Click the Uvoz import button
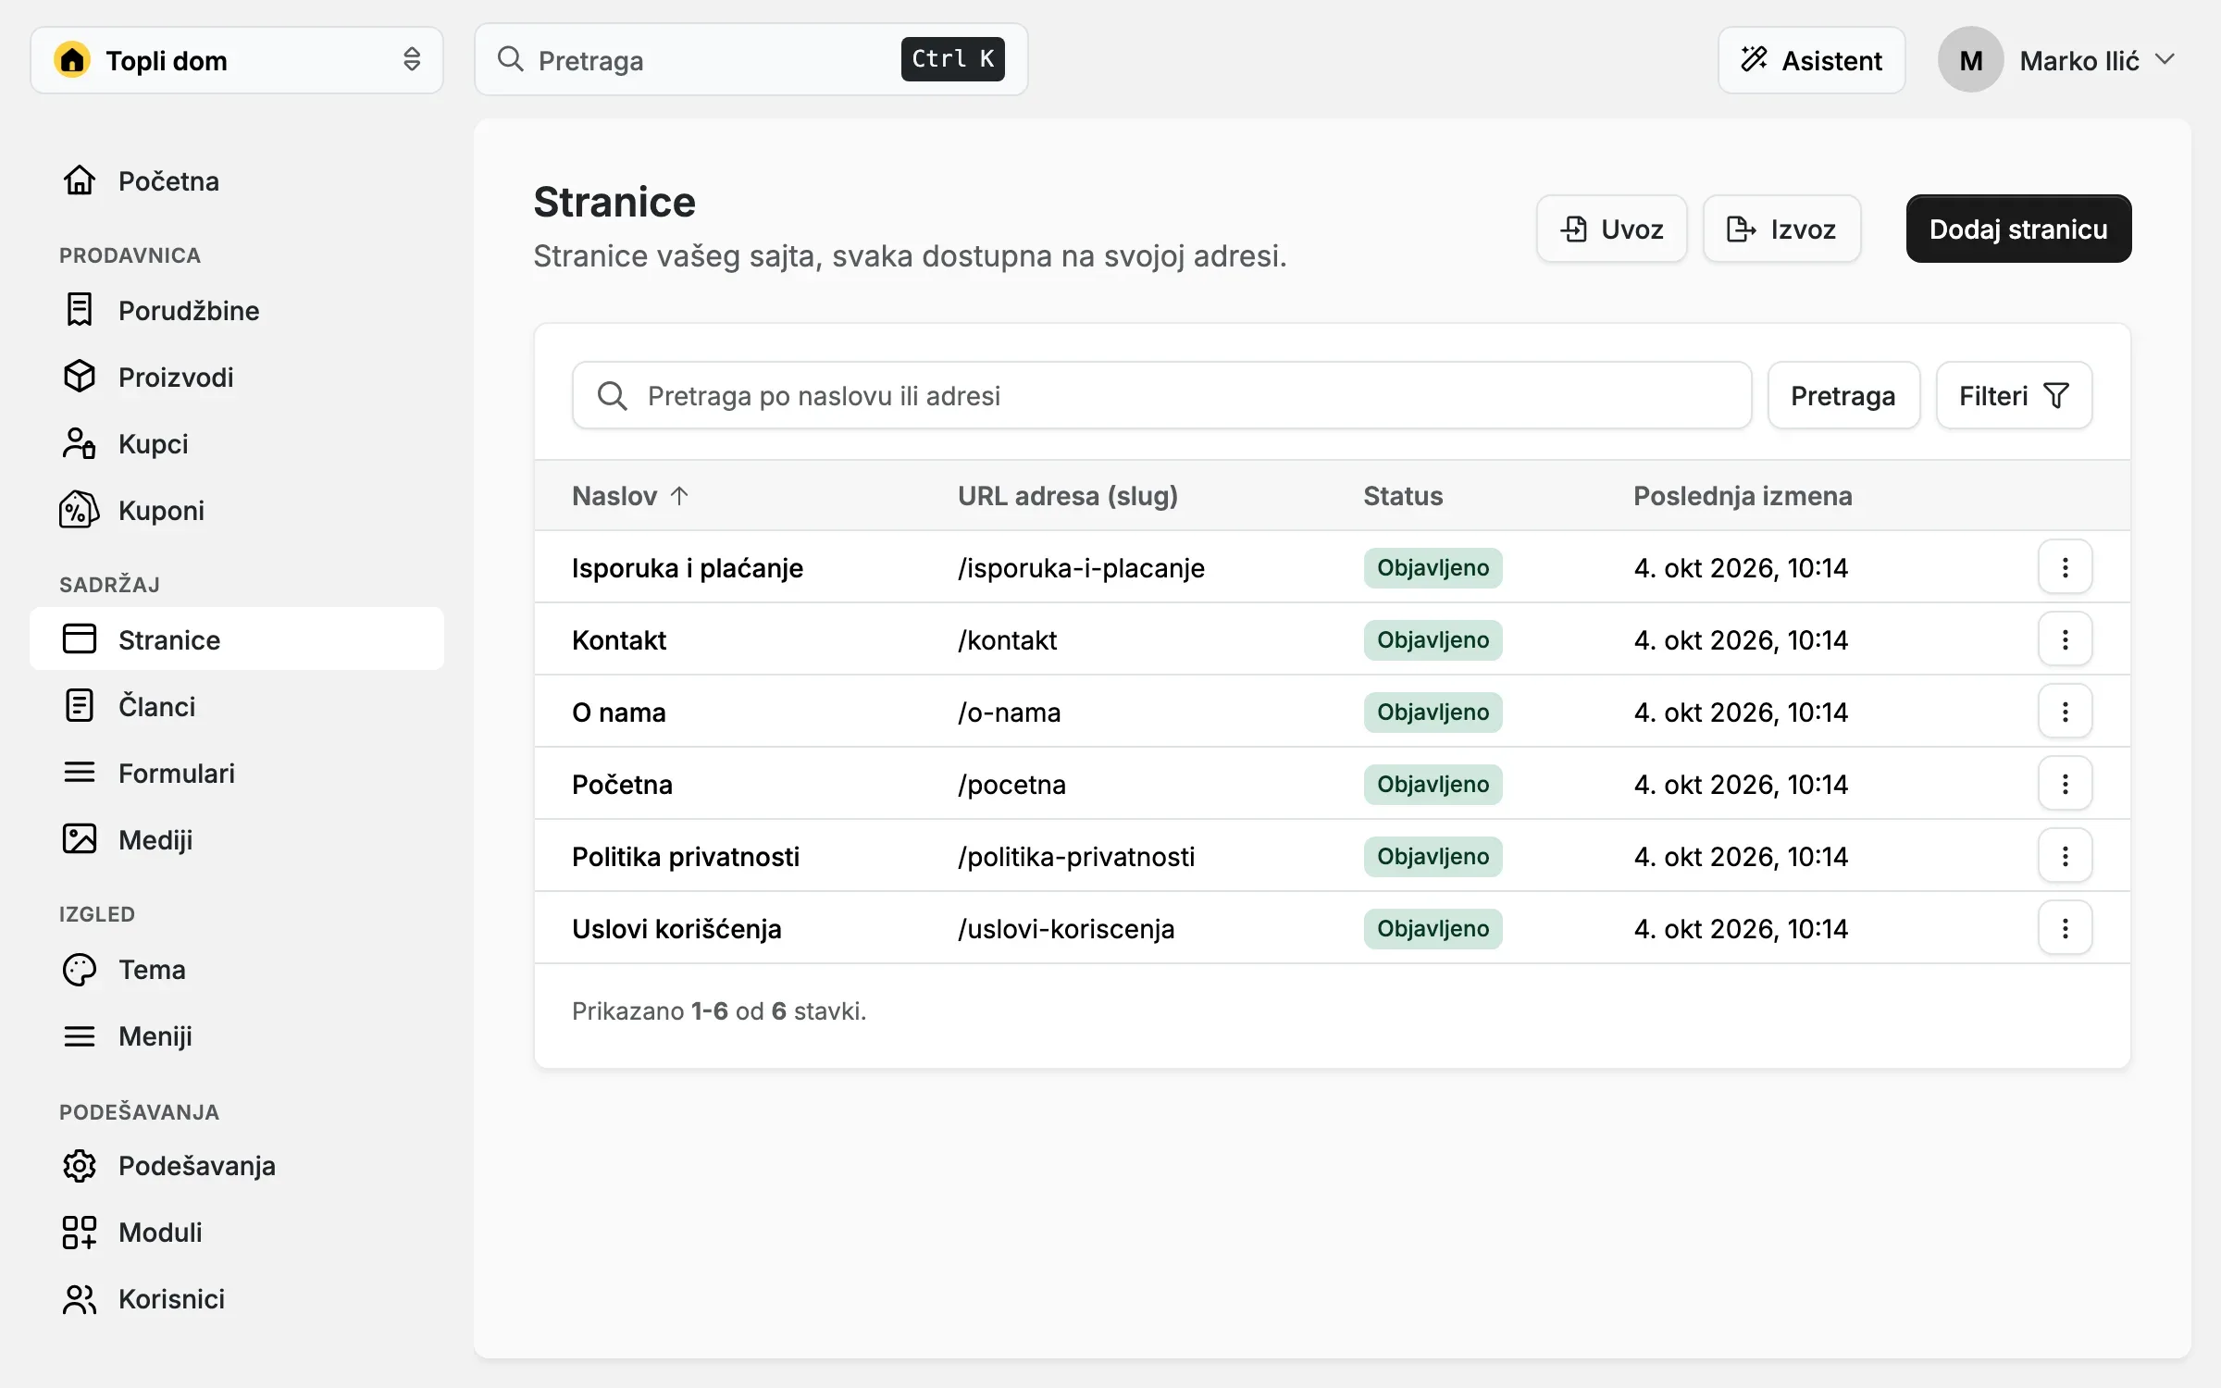The width and height of the screenshot is (2221, 1388). [x=1611, y=229]
